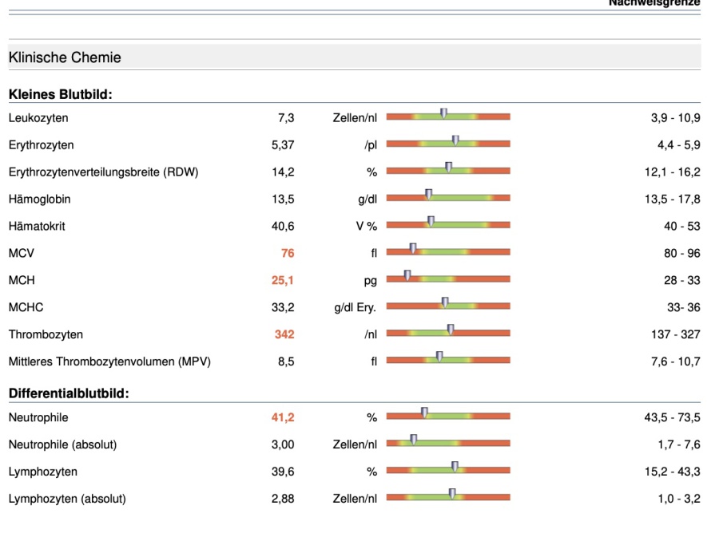Screen dimensions: 719x545
Task: Click the MCH range indicator marker
Action: tap(407, 276)
